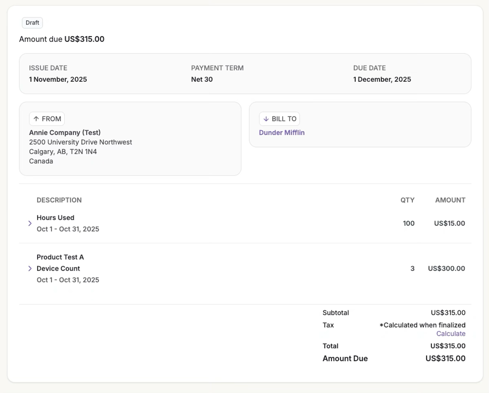Select the BILL TO label badge

point(280,119)
